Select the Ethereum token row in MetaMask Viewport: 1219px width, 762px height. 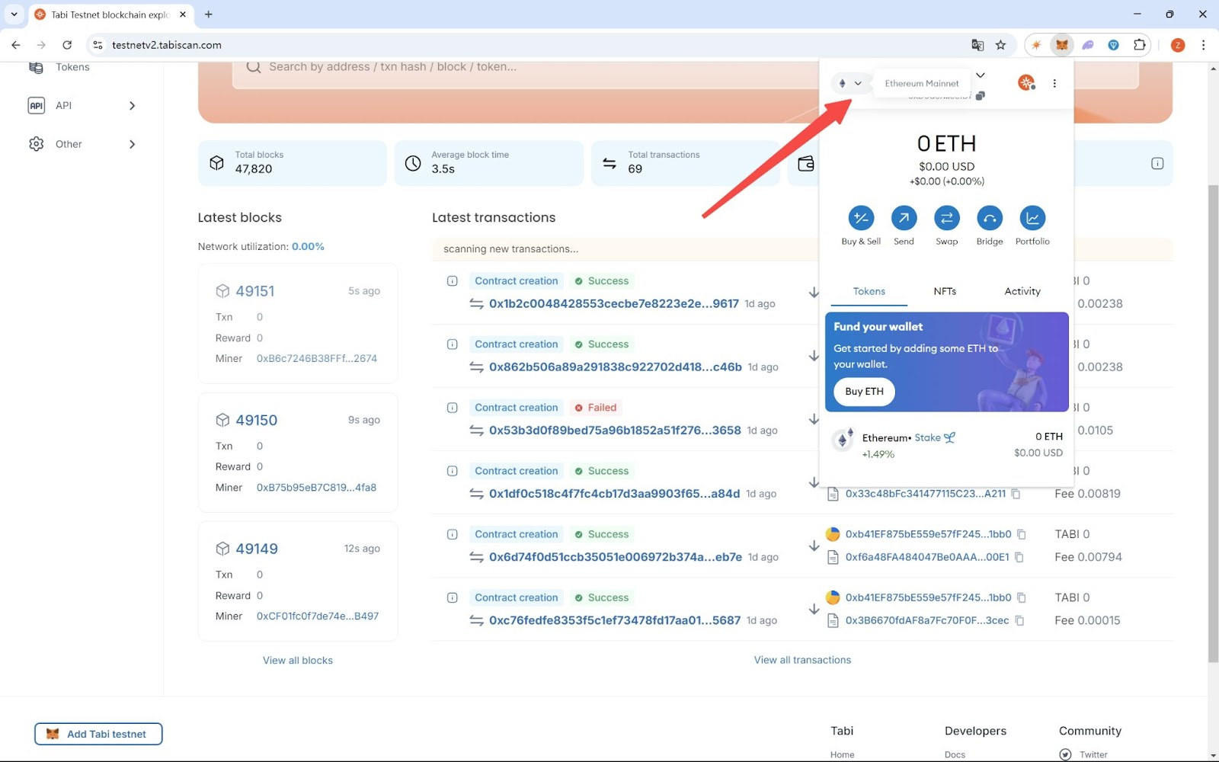click(x=947, y=444)
